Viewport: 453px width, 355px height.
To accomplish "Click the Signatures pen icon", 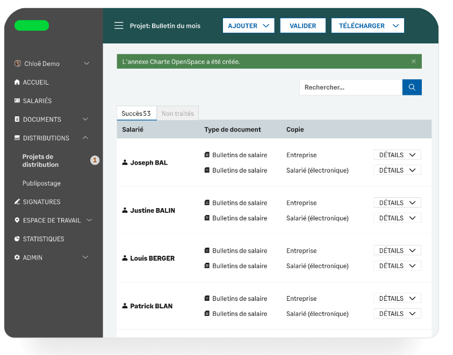I will [x=17, y=202].
